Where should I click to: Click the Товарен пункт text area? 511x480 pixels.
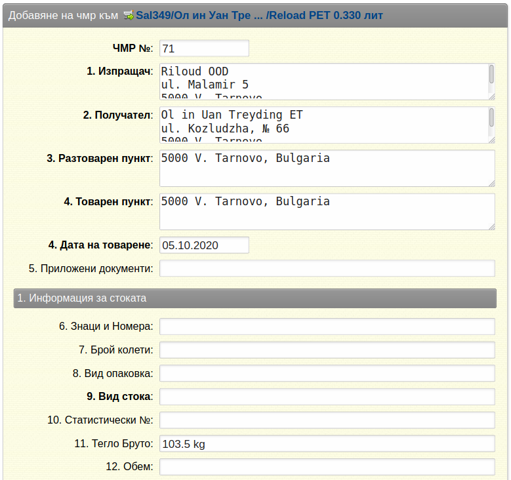327,212
